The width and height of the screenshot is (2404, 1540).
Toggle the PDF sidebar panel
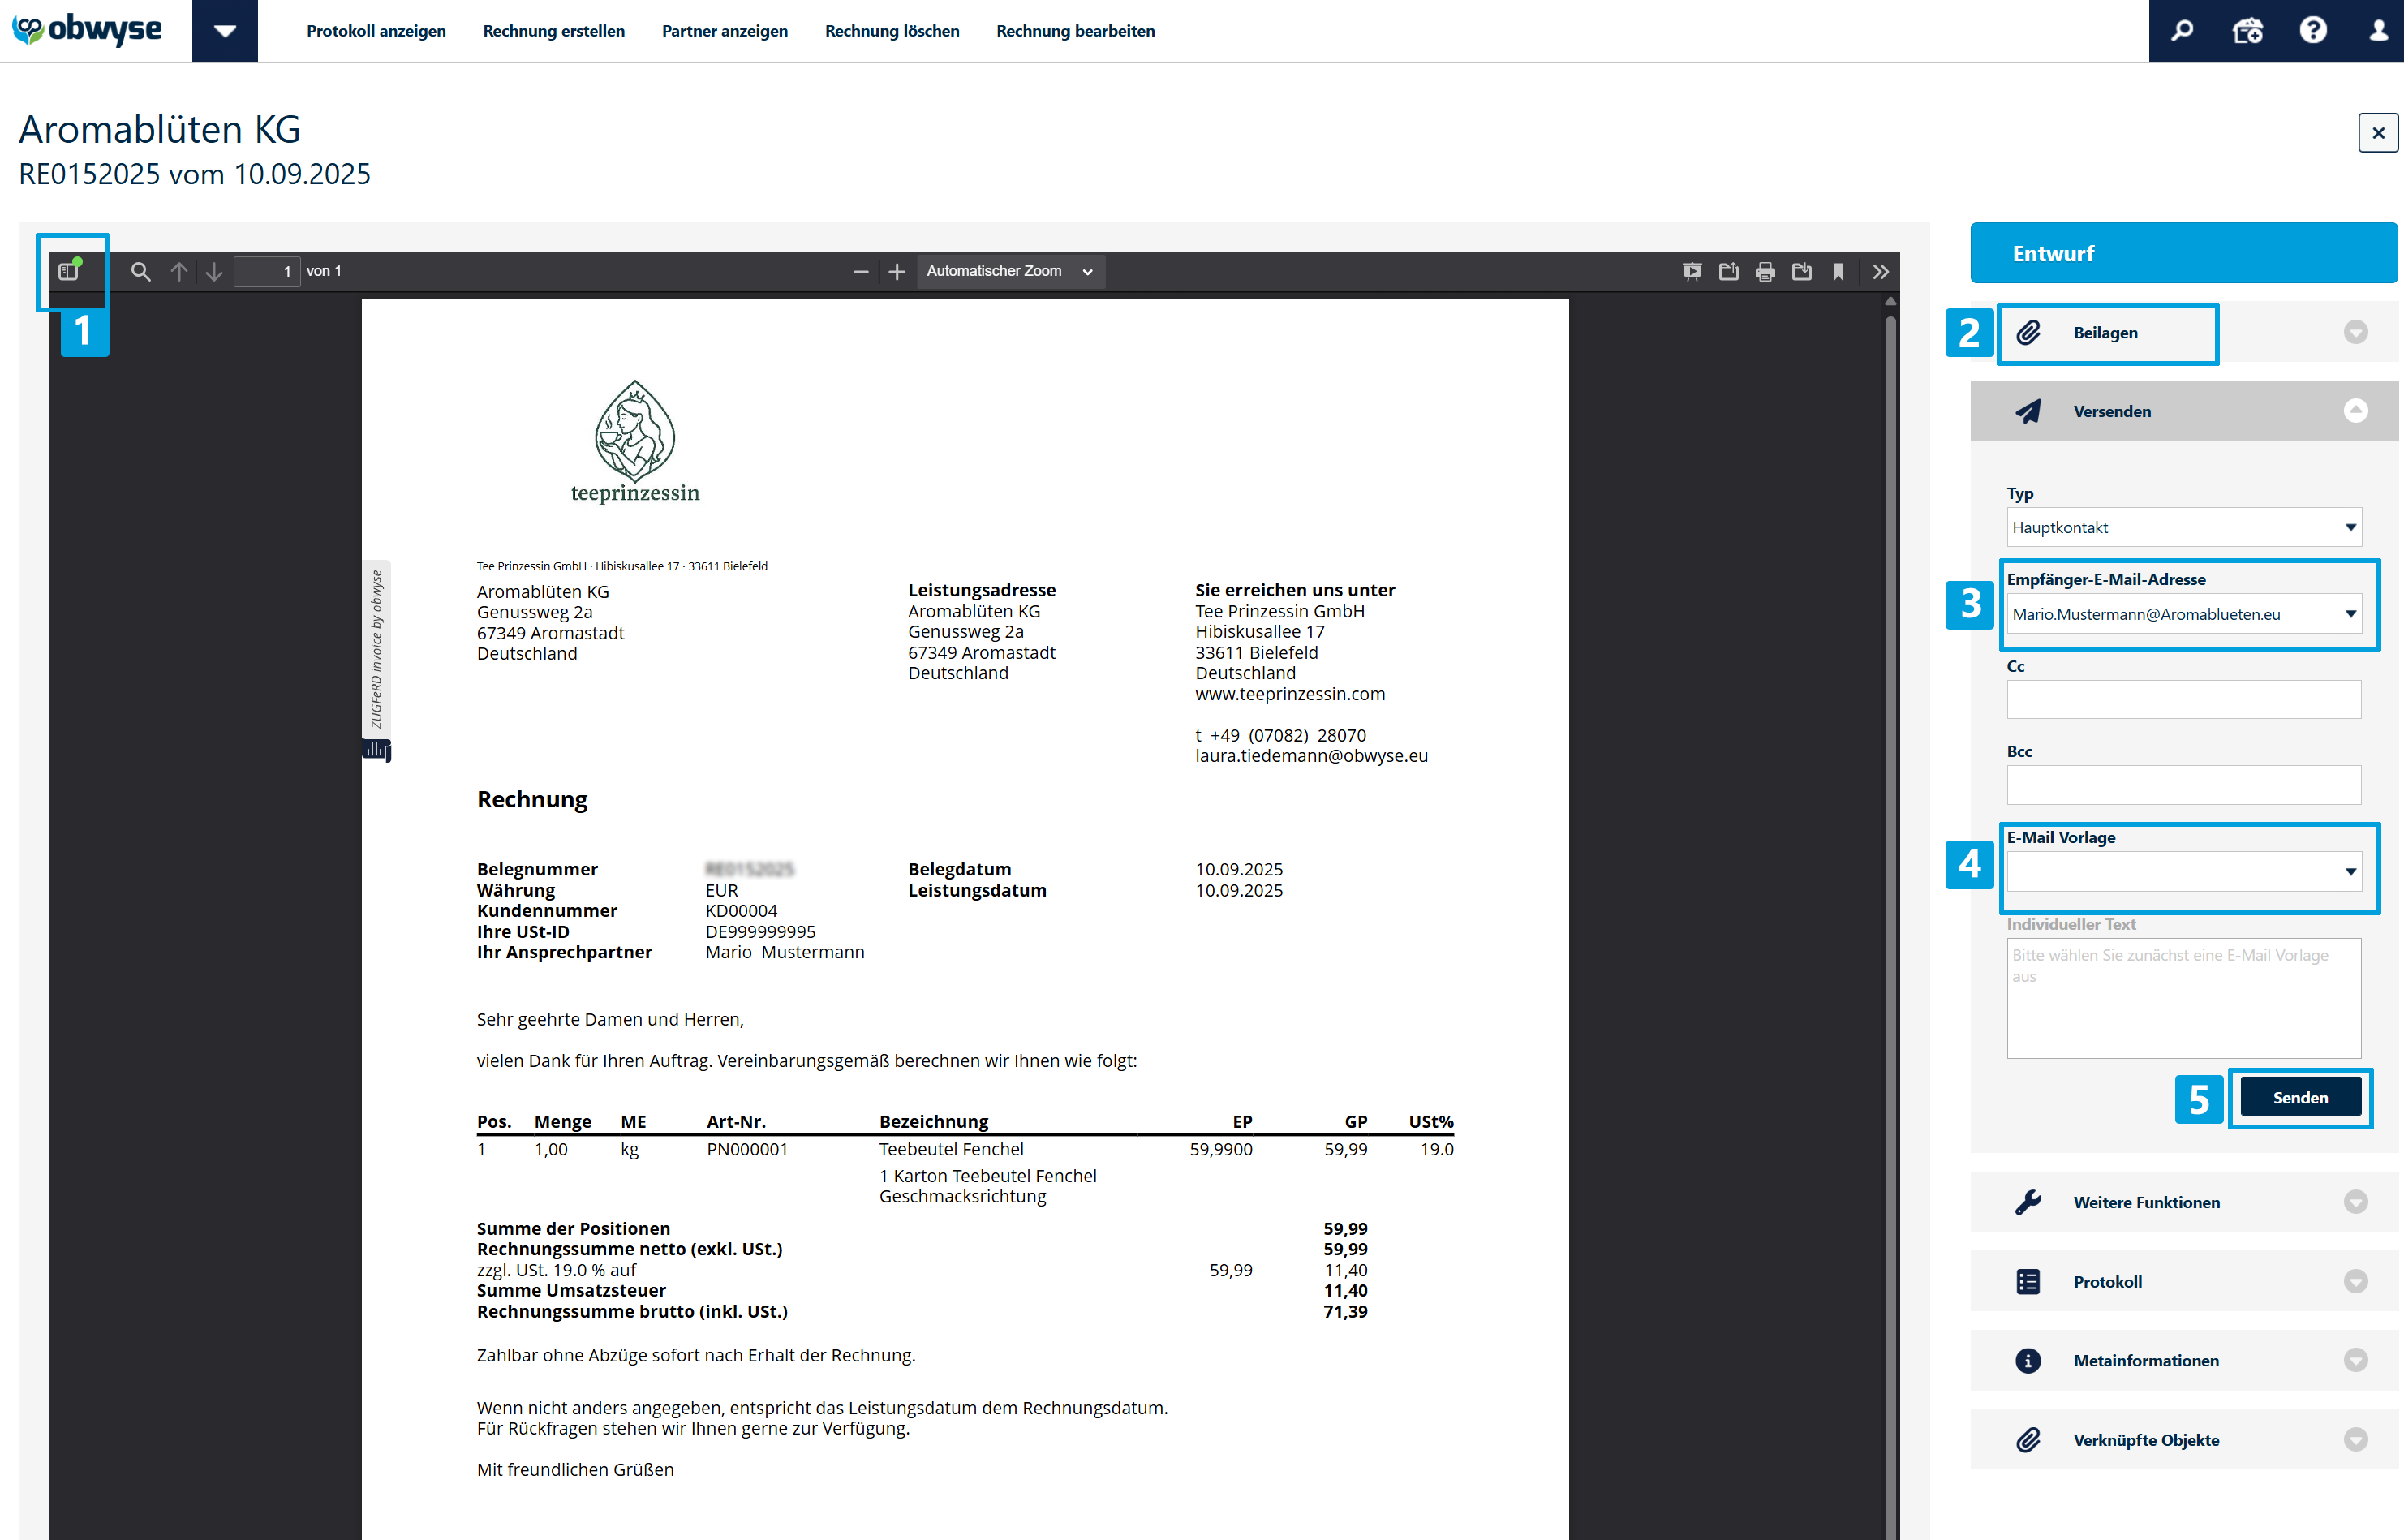pyautogui.click(x=68, y=271)
